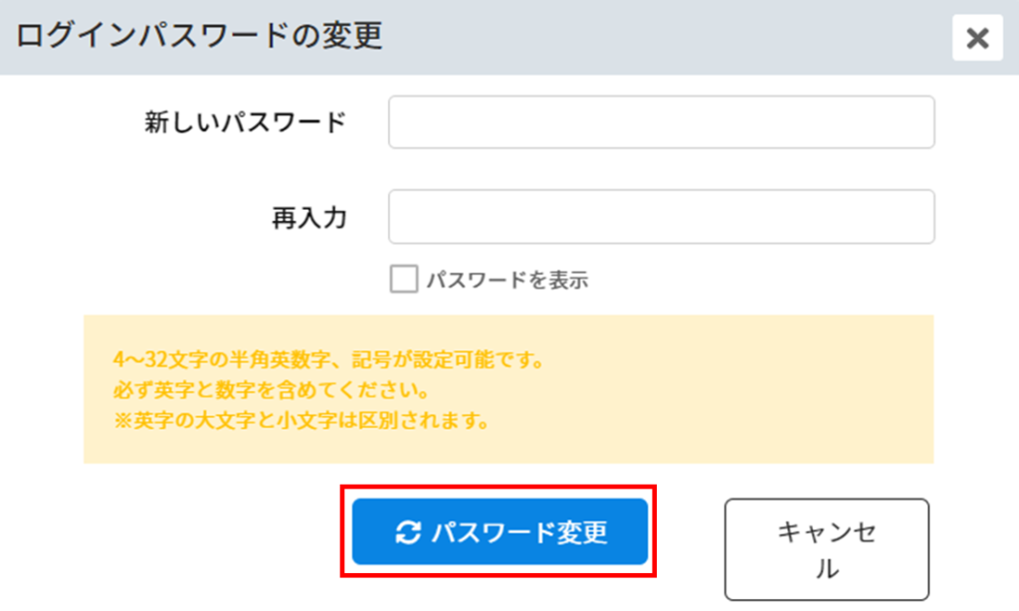Click the パスワードを表示 label text
1019x611 pixels.
[507, 281]
